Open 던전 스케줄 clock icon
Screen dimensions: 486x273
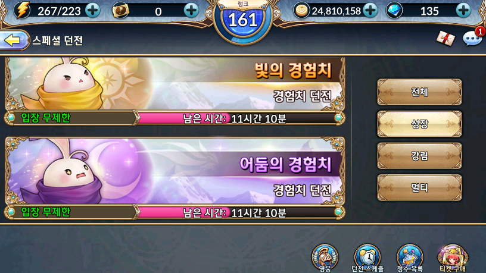click(x=367, y=258)
